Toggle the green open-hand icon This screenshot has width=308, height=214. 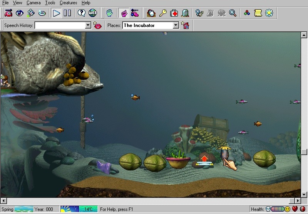pos(110,13)
